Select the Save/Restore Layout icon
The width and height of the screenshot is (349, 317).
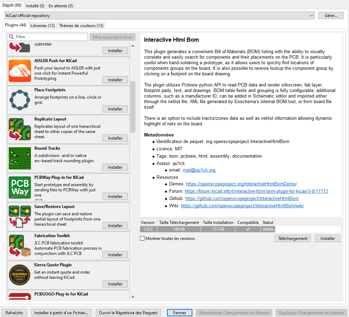pyautogui.click(x=20, y=217)
